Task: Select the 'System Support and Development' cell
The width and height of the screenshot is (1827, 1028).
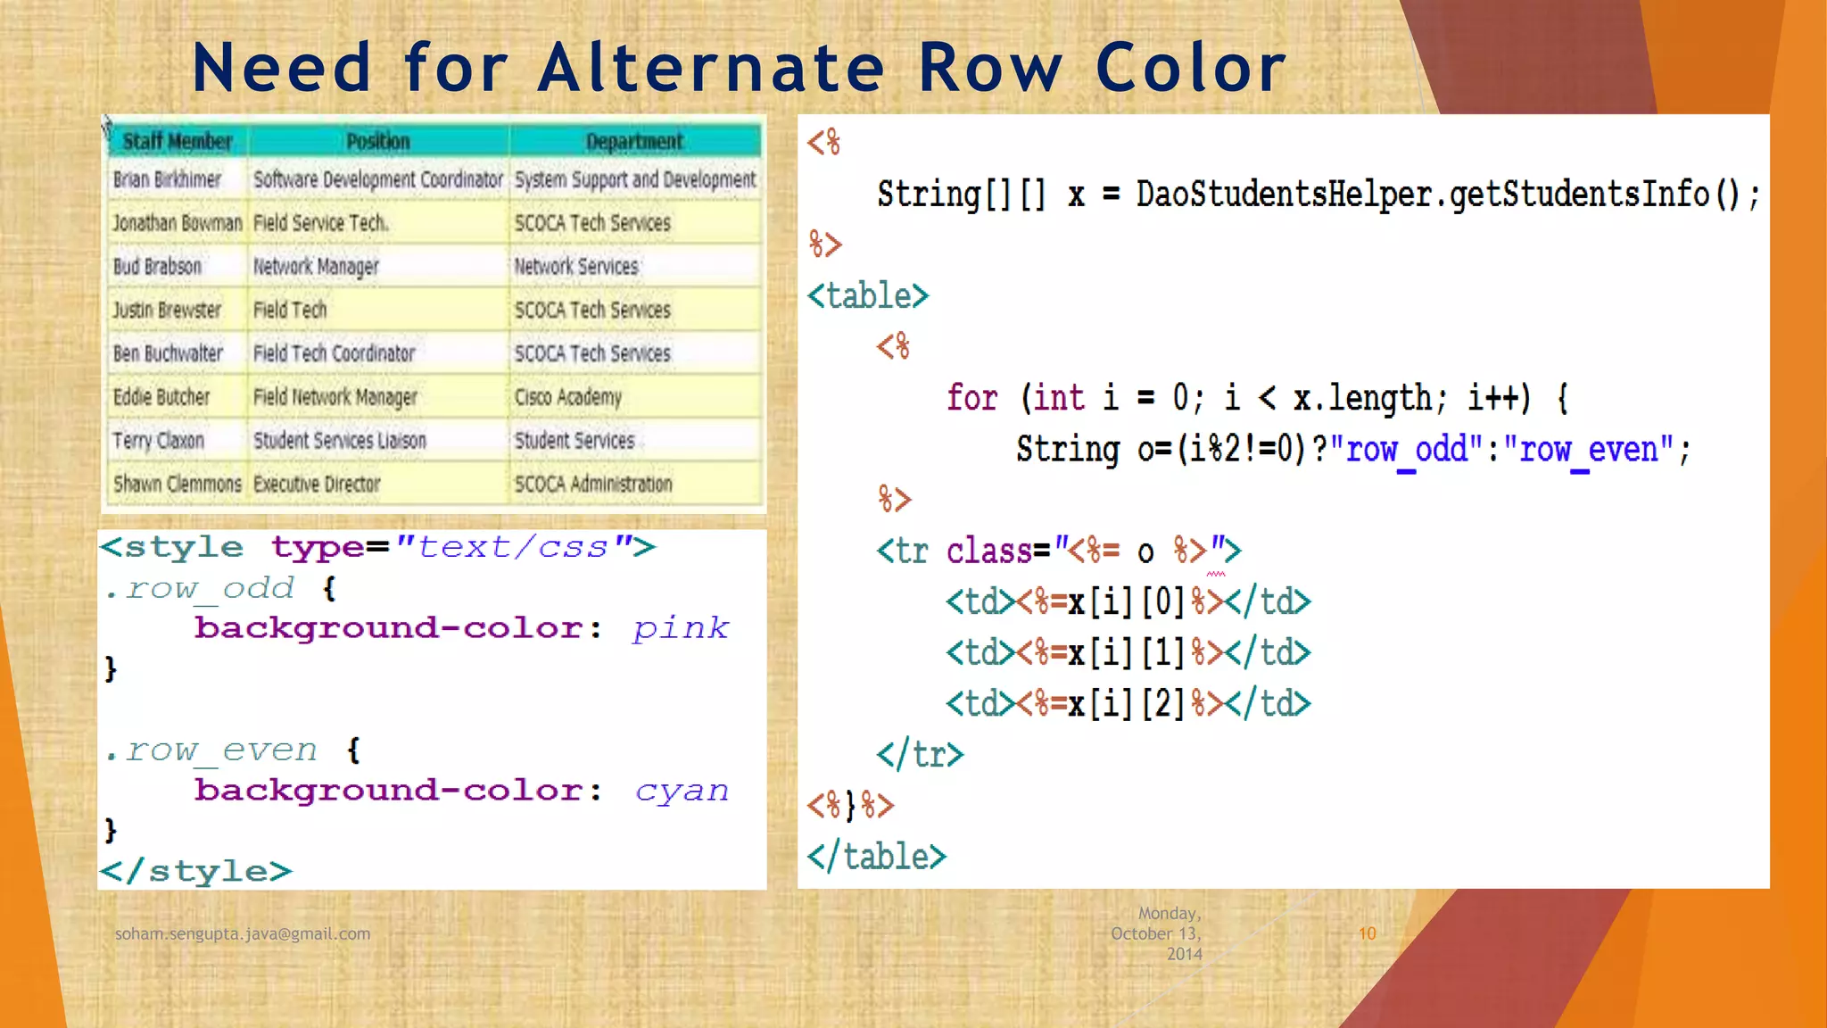Action: click(x=635, y=179)
